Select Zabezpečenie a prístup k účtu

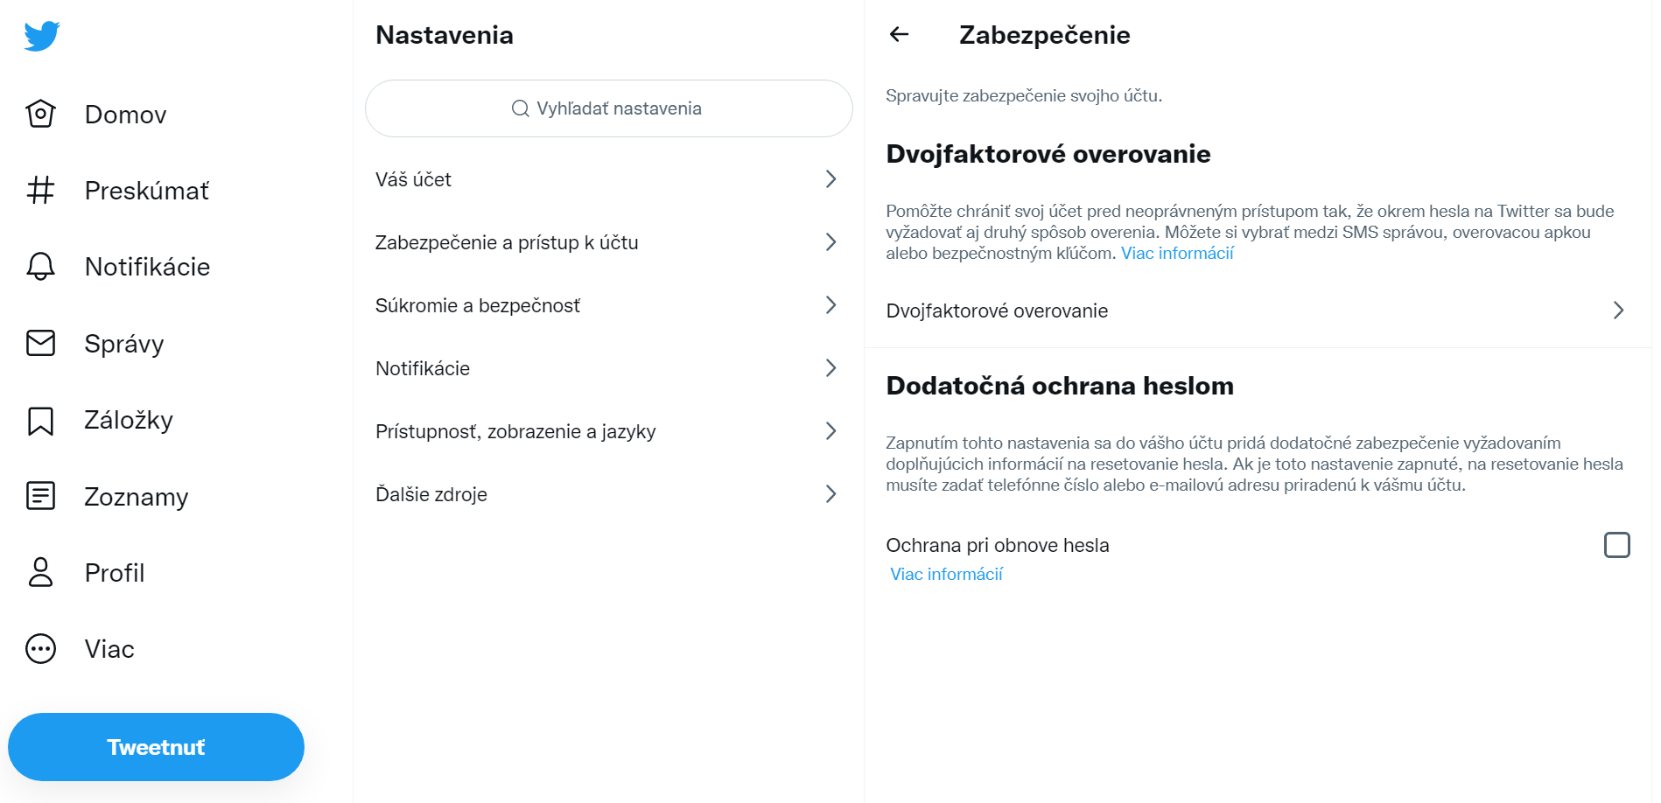(x=507, y=242)
